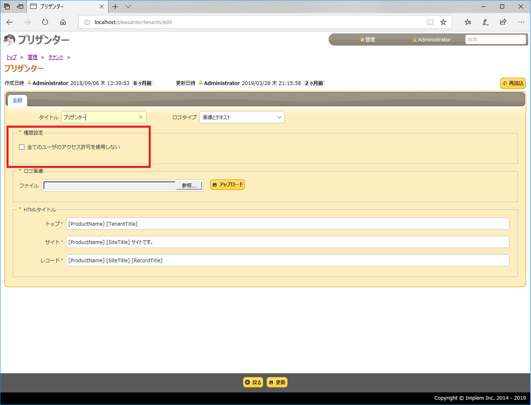Image resolution: width=531 pixels, height=405 pixels.
Task: Click the トップ breadcrumb link
Action: coord(12,57)
